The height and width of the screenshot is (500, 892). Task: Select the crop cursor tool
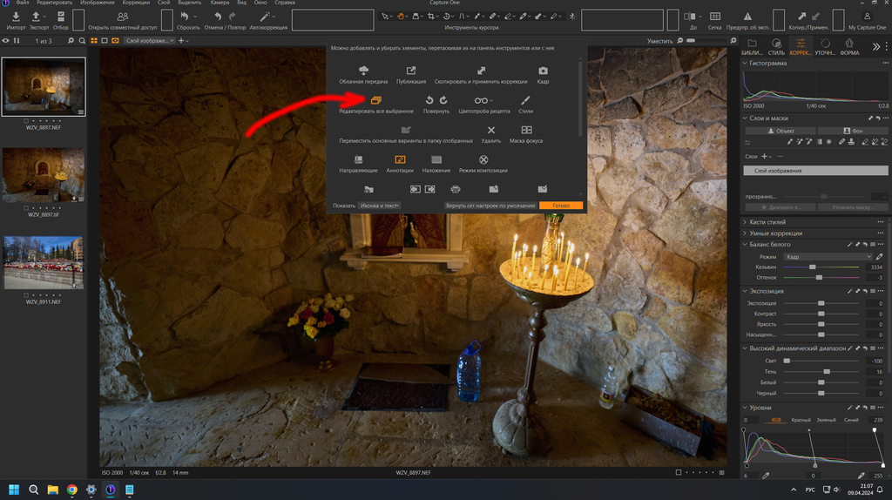click(x=430, y=17)
